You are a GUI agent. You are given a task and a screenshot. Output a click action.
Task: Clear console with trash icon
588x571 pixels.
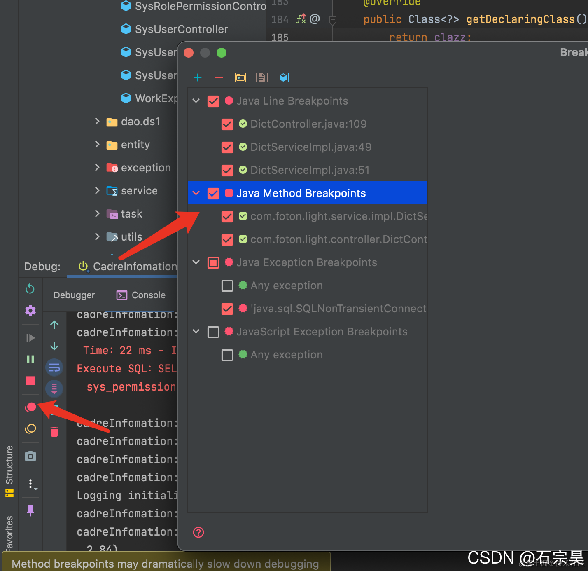[54, 432]
